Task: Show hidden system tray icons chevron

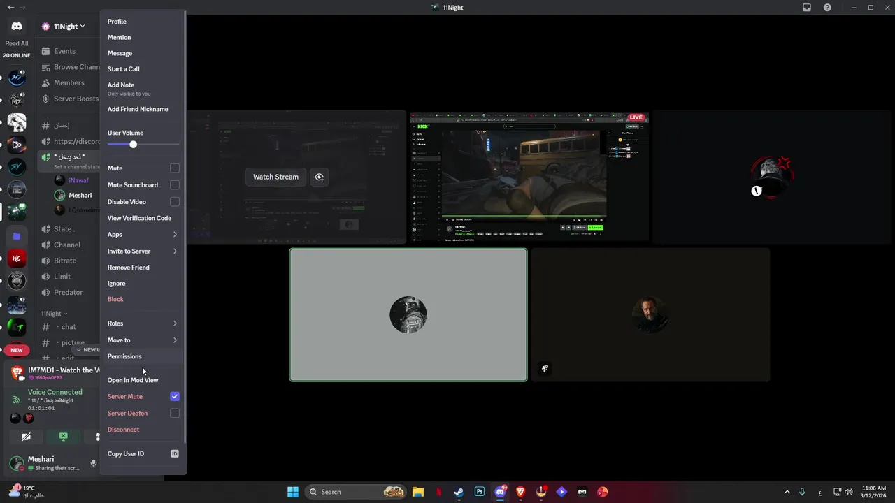Action: coord(787,492)
